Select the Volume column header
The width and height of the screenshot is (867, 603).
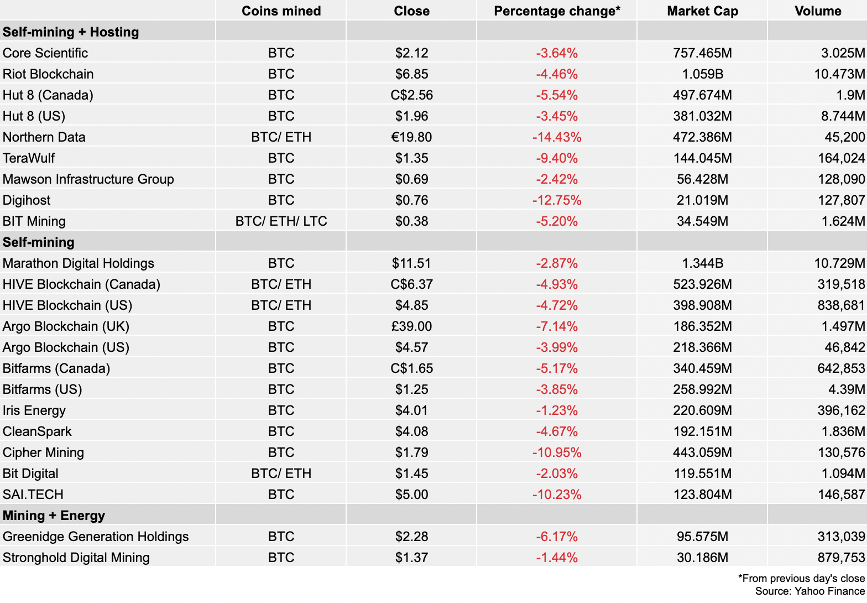pyautogui.click(x=818, y=11)
